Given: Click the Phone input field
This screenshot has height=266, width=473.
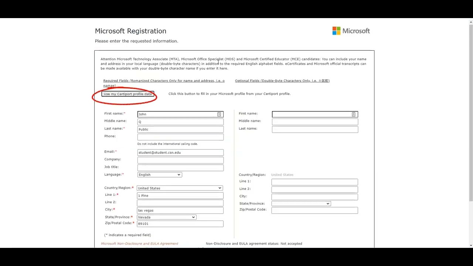Looking at the screenshot, I should point(180,137).
